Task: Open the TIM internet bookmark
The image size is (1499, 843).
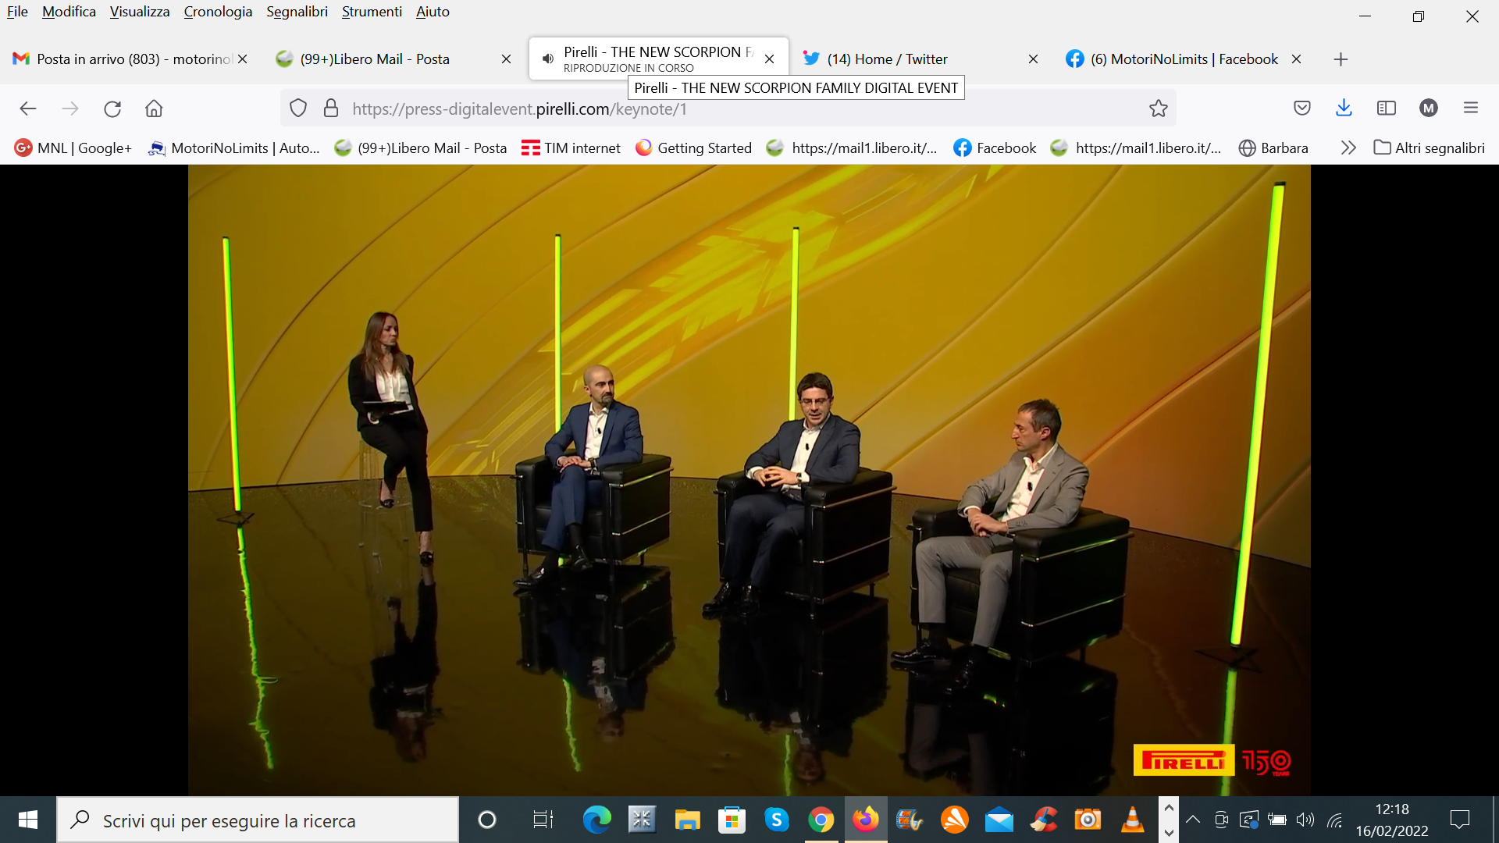Action: click(571, 148)
